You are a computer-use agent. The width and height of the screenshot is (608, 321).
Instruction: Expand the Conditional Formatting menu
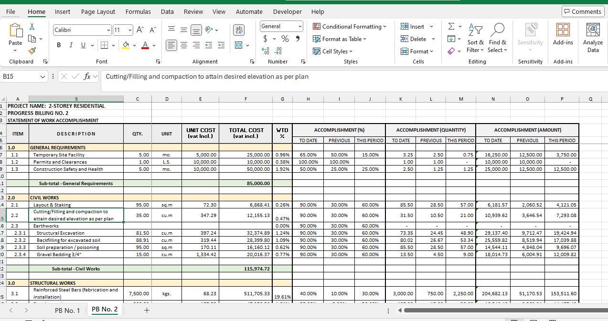(349, 27)
